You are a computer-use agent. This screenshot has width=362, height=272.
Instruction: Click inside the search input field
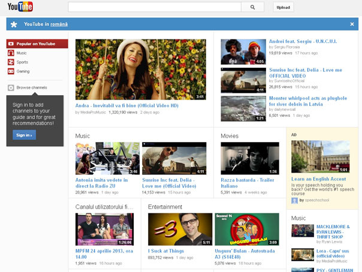point(155,7)
